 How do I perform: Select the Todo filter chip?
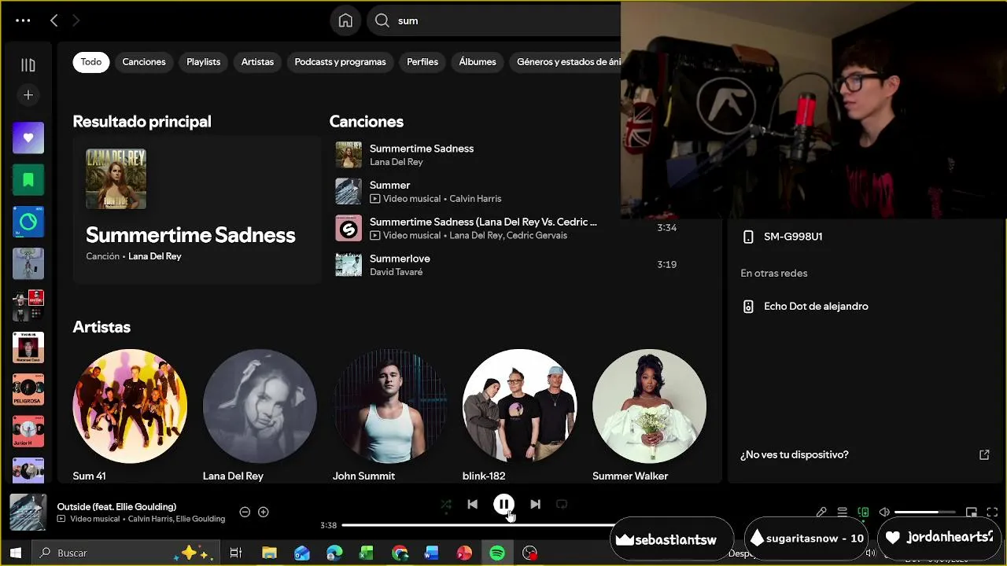pos(91,61)
